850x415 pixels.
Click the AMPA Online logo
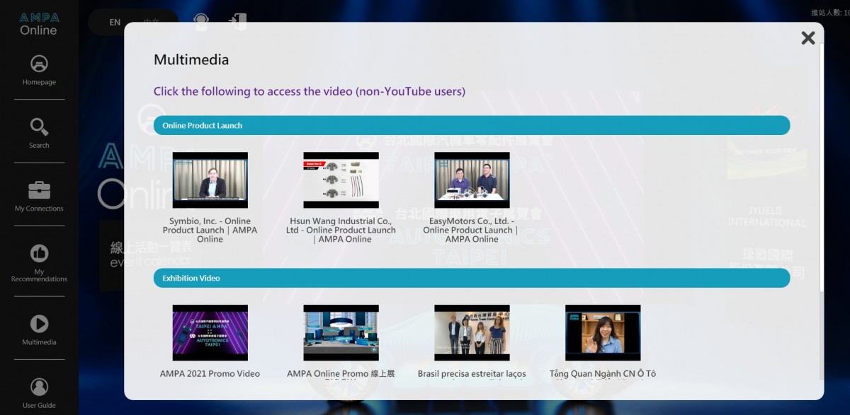tap(39, 23)
